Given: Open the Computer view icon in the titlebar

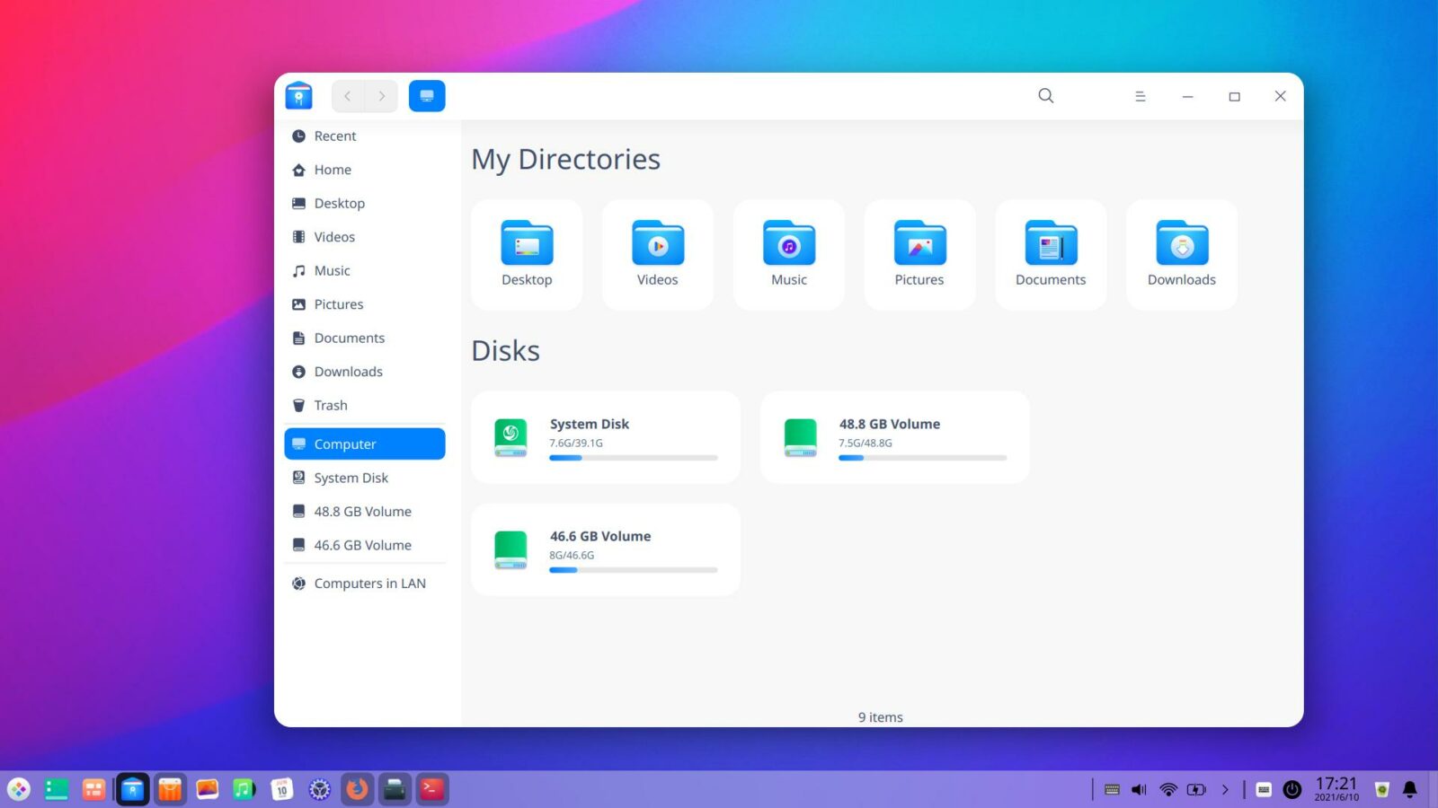Looking at the screenshot, I should (427, 95).
